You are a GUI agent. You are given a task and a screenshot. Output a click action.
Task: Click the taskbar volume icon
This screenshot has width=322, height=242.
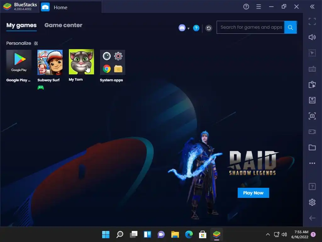pyautogui.click(x=284, y=234)
